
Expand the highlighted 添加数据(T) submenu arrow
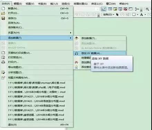coord(70,38)
